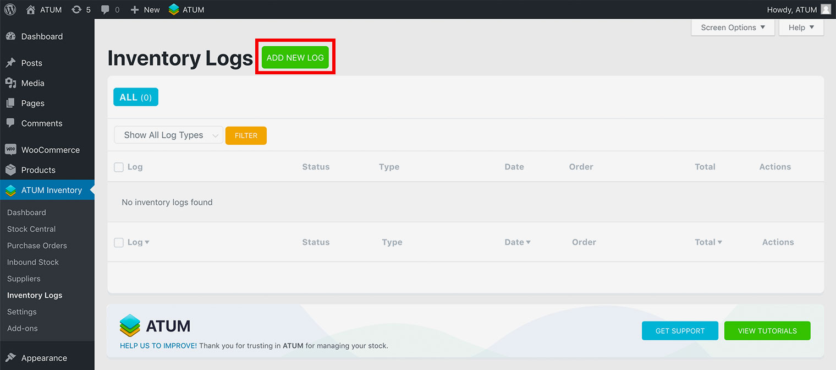This screenshot has width=836, height=370.
Task: Click the VIEW TUTORIALS button
Action: [767, 331]
